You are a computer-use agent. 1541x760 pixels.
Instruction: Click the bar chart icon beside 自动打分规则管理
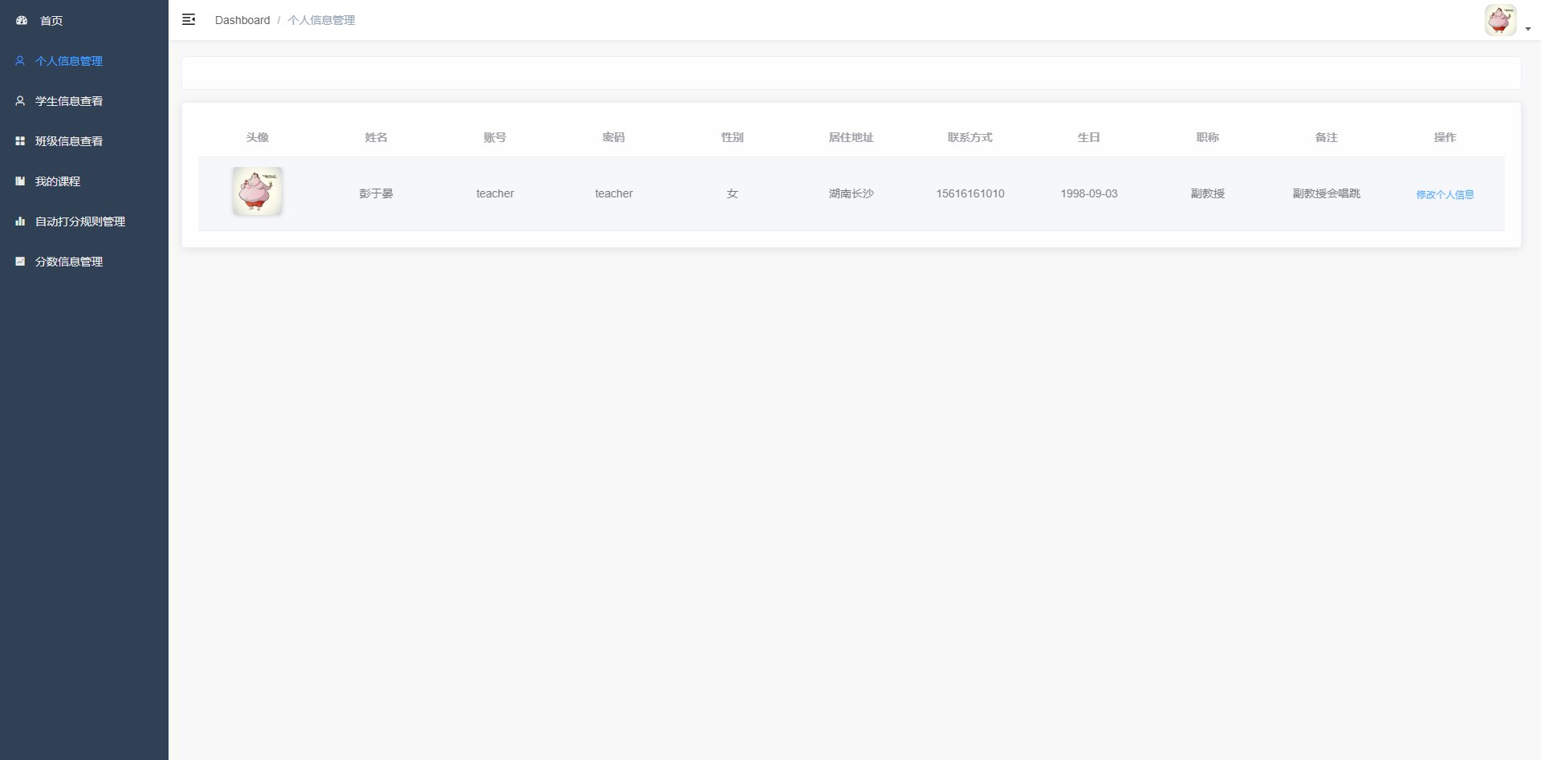pos(20,221)
